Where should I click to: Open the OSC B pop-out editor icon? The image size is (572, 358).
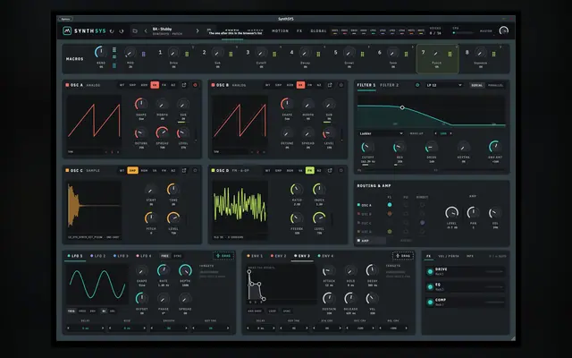point(330,85)
